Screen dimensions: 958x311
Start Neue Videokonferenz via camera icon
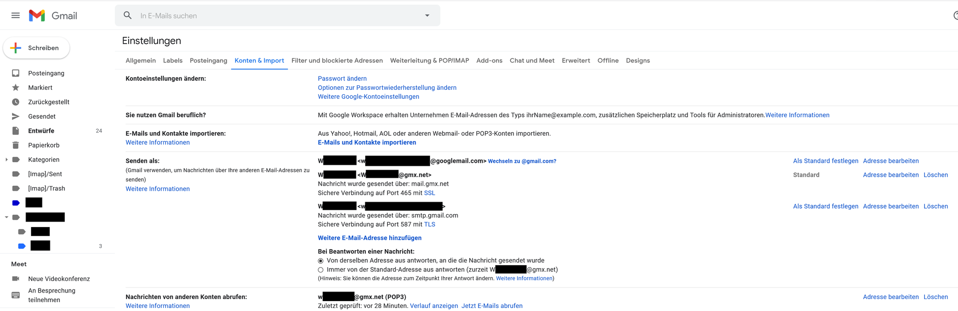pos(15,279)
